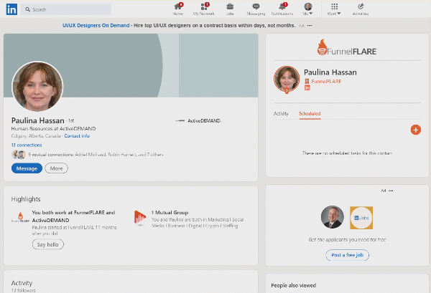Open the ActiveDEMAND company link
Viewport: 431px width, 293px height.
(x=198, y=120)
